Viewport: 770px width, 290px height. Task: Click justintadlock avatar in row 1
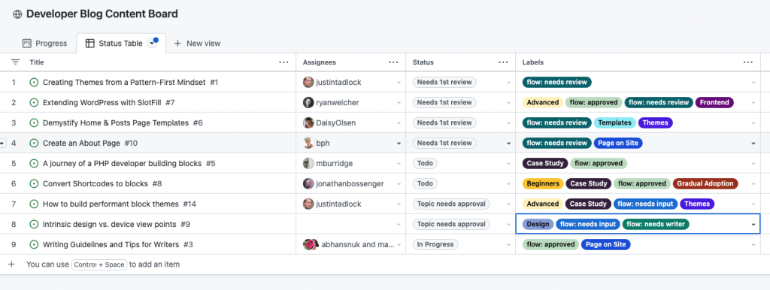308,83
